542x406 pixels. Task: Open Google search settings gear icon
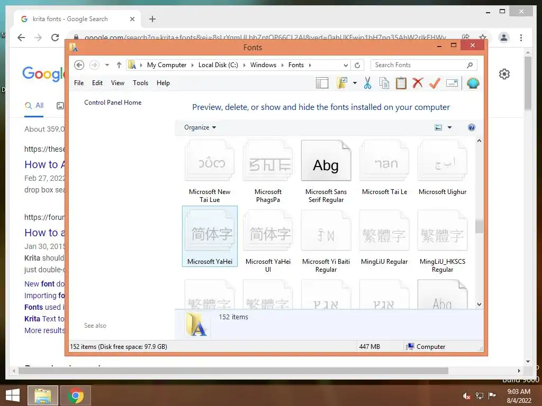[504, 74]
